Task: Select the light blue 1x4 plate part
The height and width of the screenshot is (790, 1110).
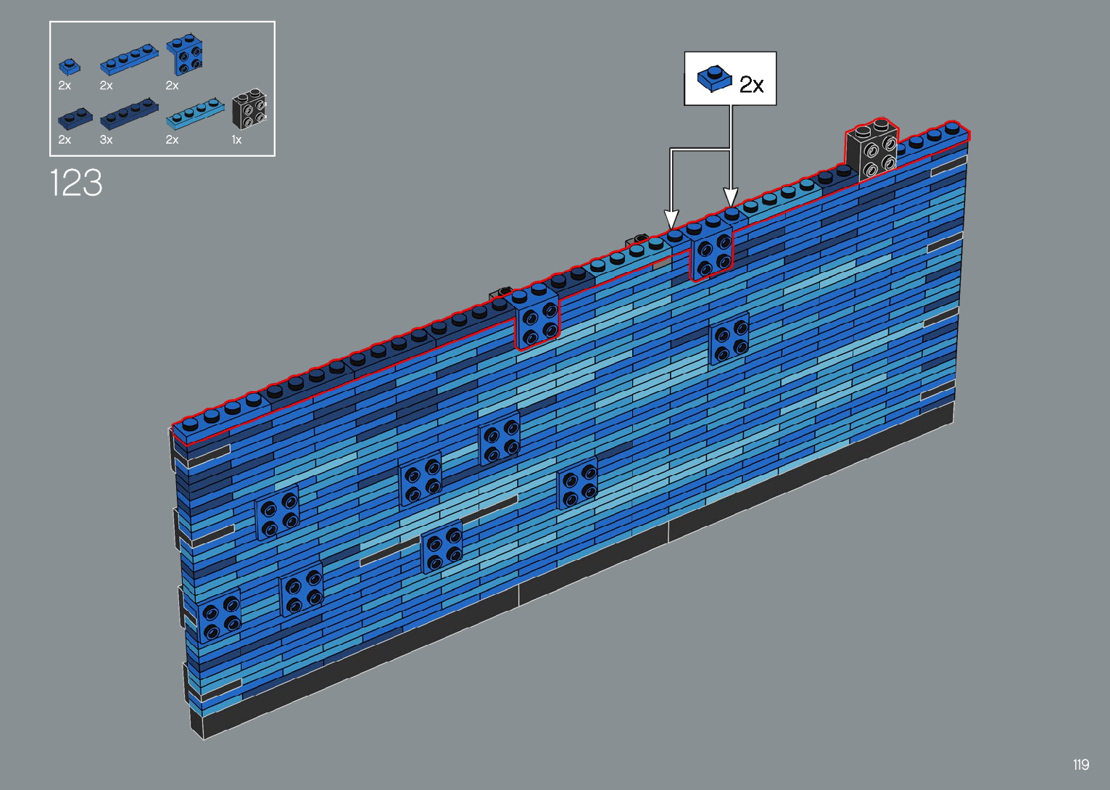Action: point(195,112)
